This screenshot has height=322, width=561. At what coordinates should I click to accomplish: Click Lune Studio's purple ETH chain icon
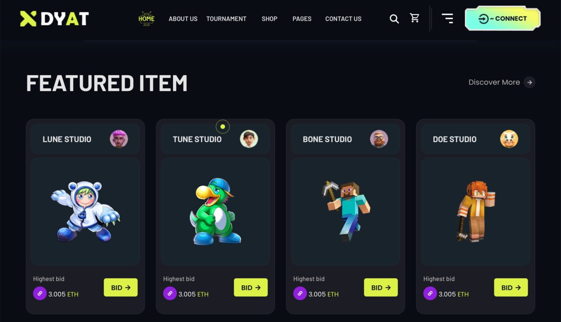40,294
